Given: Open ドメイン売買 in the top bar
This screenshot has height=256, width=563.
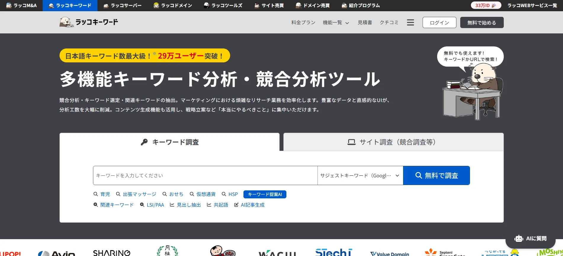Looking at the screenshot, I should click(312, 5).
